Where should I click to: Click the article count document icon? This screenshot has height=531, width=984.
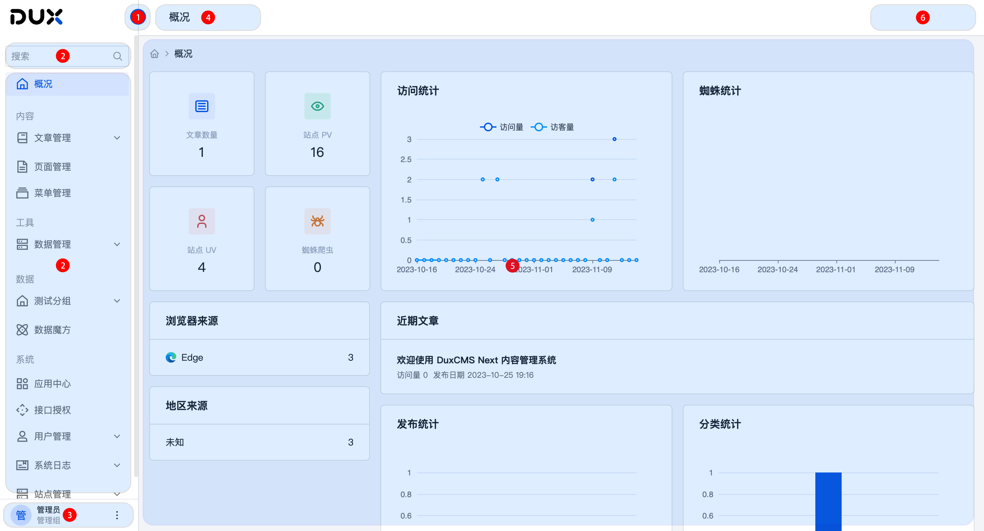(202, 106)
